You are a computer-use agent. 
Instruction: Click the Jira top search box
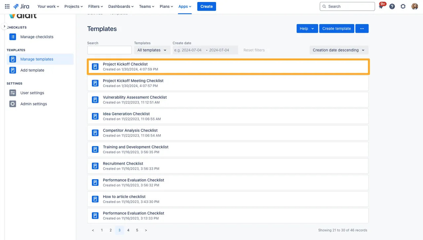coord(347,6)
